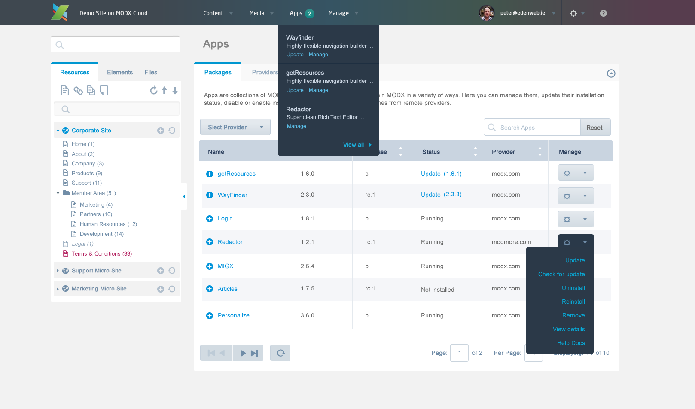
Task: Add a resource to Corporate Site with plus icon
Action: (x=161, y=131)
